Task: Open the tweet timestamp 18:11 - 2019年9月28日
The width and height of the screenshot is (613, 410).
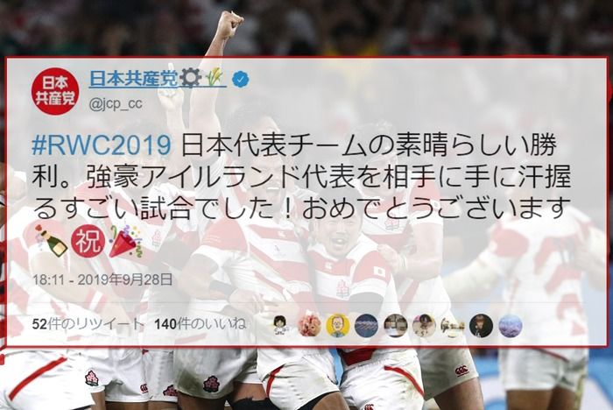Action: point(102,279)
